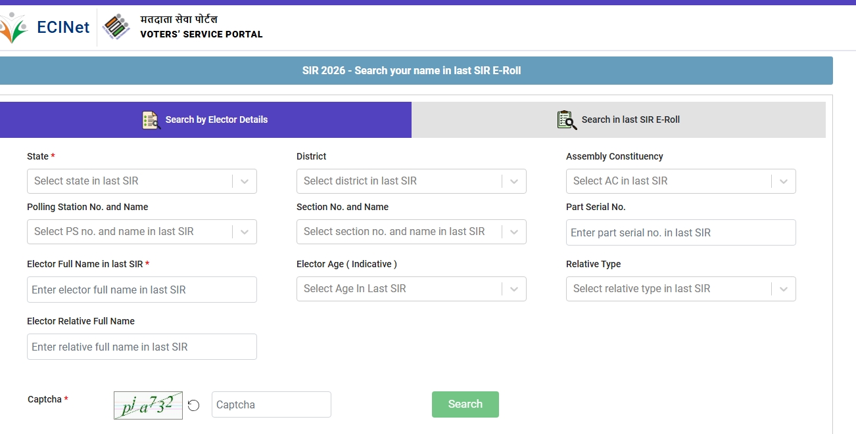
Task: Focus the Elector Full Name input field
Action: coord(141,290)
